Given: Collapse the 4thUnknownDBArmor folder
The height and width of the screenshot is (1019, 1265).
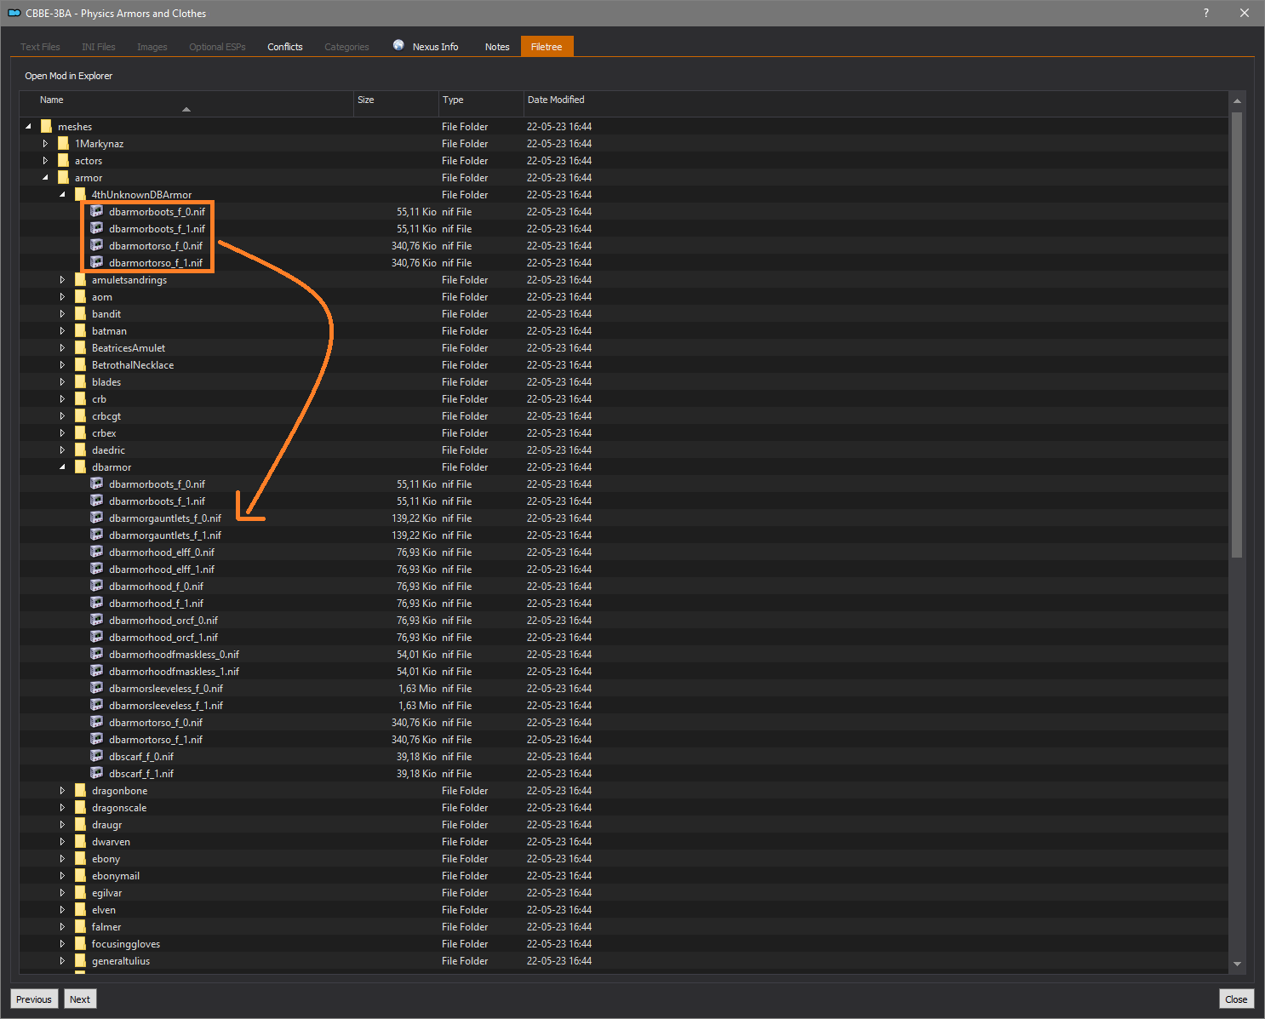Looking at the screenshot, I should [63, 194].
